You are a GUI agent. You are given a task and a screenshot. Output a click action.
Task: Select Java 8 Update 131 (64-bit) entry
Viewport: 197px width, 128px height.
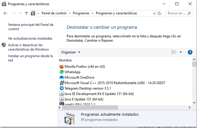[x=84, y=99]
